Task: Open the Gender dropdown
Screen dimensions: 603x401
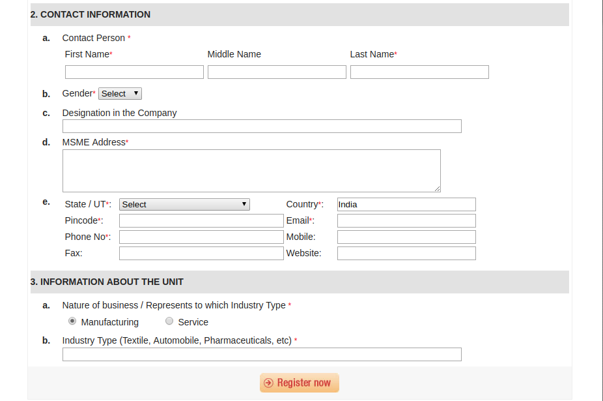Action: (120, 94)
